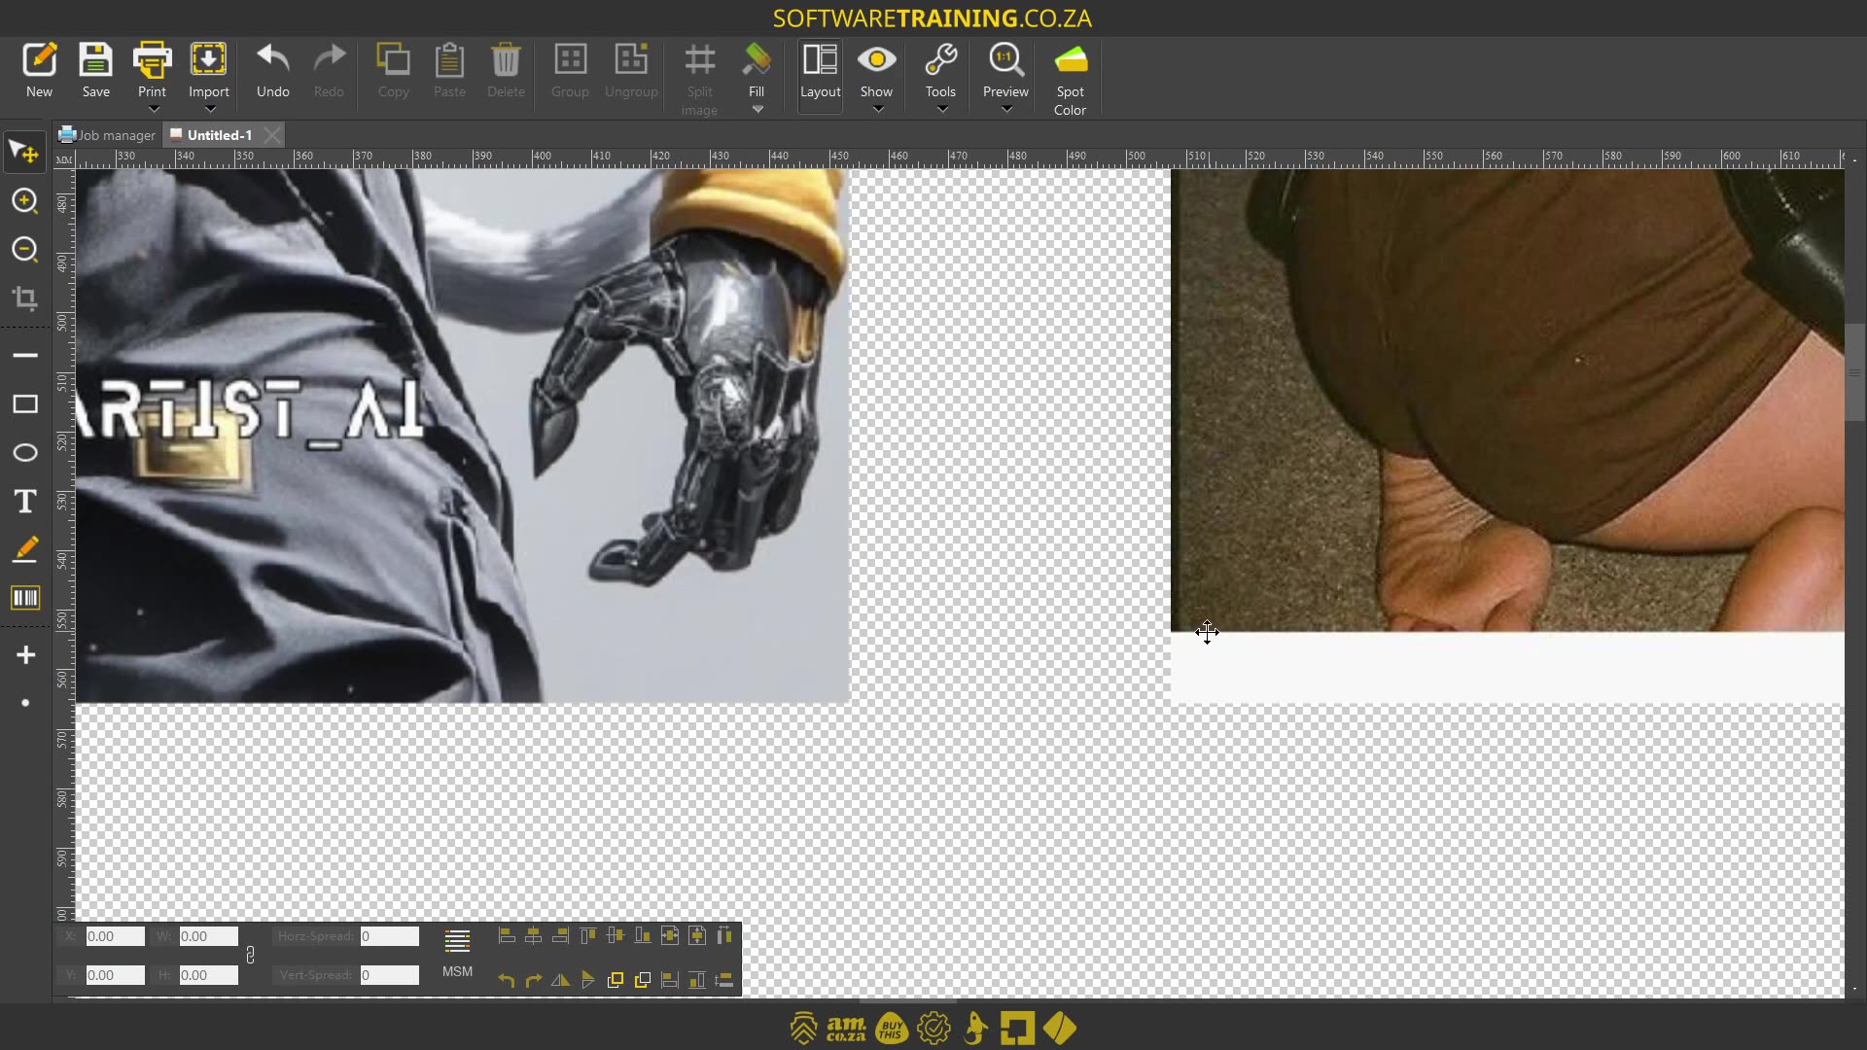Click the Horz-Spread input field
The image size is (1867, 1050).
coord(389,936)
